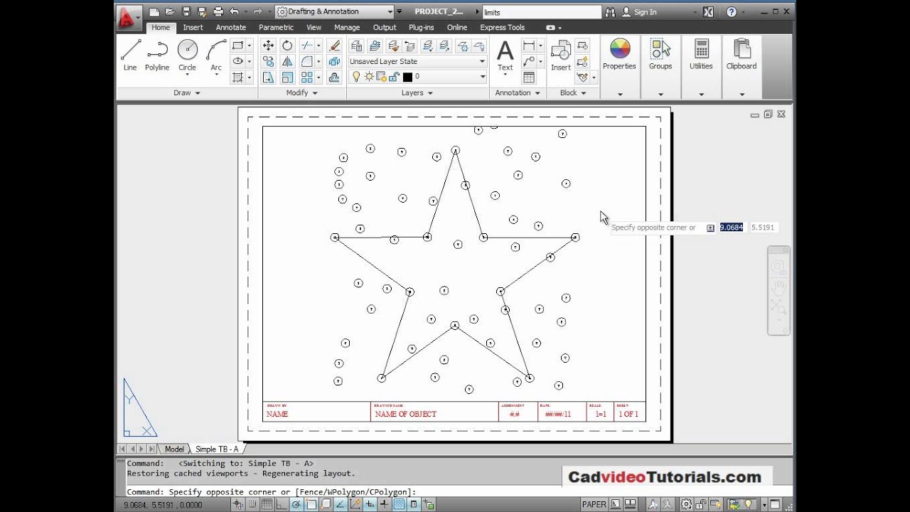Click the black layer color swatch
The height and width of the screenshot is (512, 910).
[407, 77]
